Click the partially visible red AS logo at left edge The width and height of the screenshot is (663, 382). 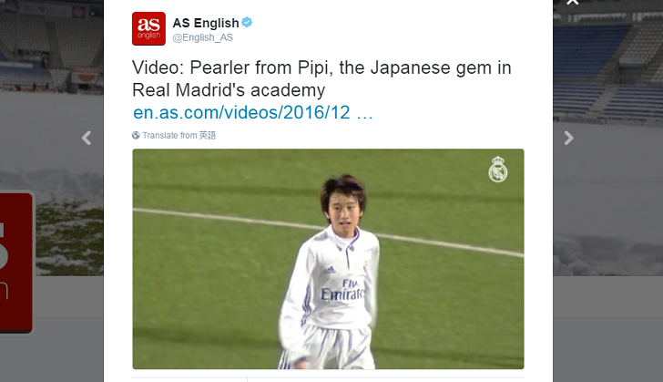[x=16, y=263]
